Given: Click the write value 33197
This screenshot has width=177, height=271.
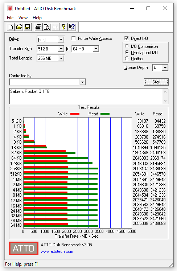Looking at the screenshot, I should [x=143, y=121].
